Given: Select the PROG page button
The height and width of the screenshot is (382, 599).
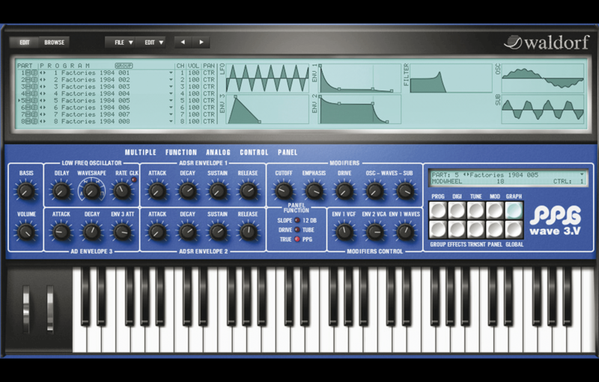Looking at the screenshot, I should click(x=438, y=210).
